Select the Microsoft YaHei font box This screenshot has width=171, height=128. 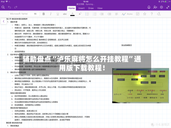(20, 14)
